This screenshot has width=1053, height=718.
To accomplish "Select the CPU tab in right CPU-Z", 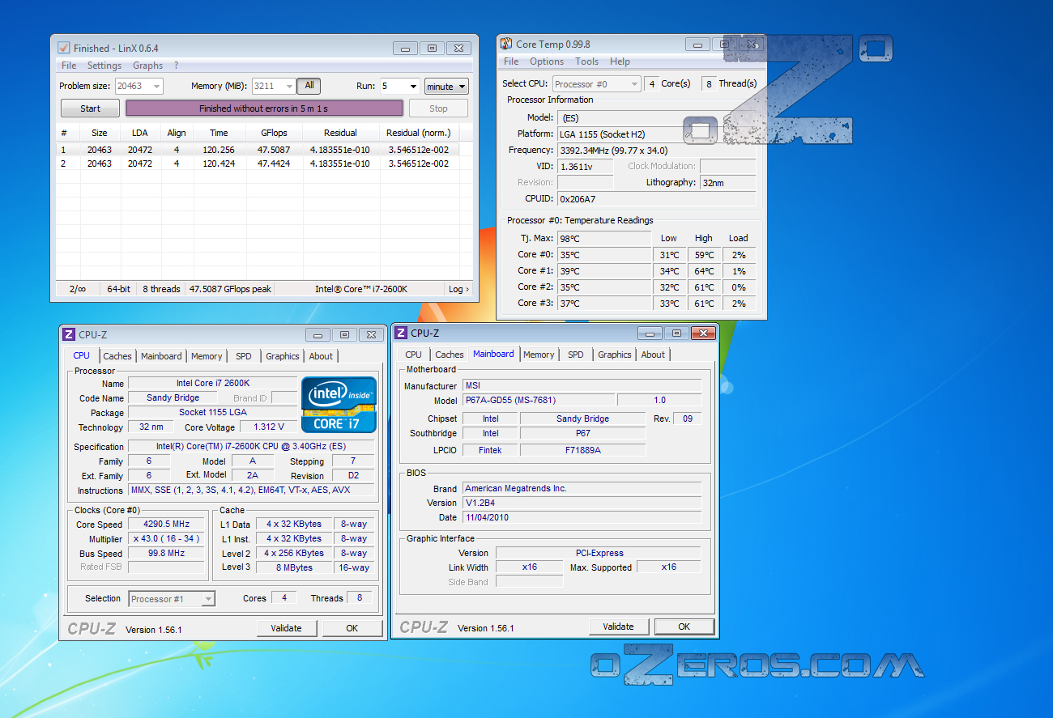I will [x=413, y=355].
